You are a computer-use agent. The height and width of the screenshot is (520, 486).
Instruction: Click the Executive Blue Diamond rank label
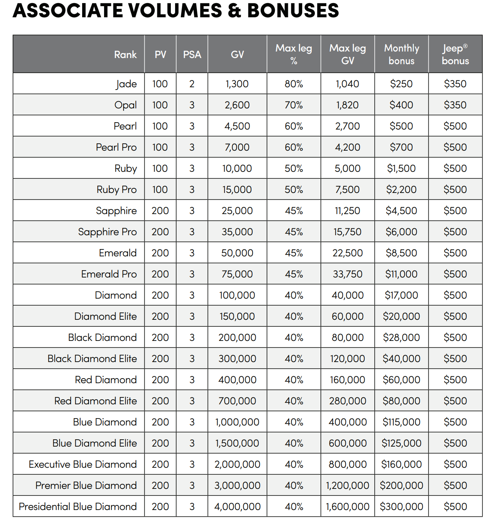83,464
